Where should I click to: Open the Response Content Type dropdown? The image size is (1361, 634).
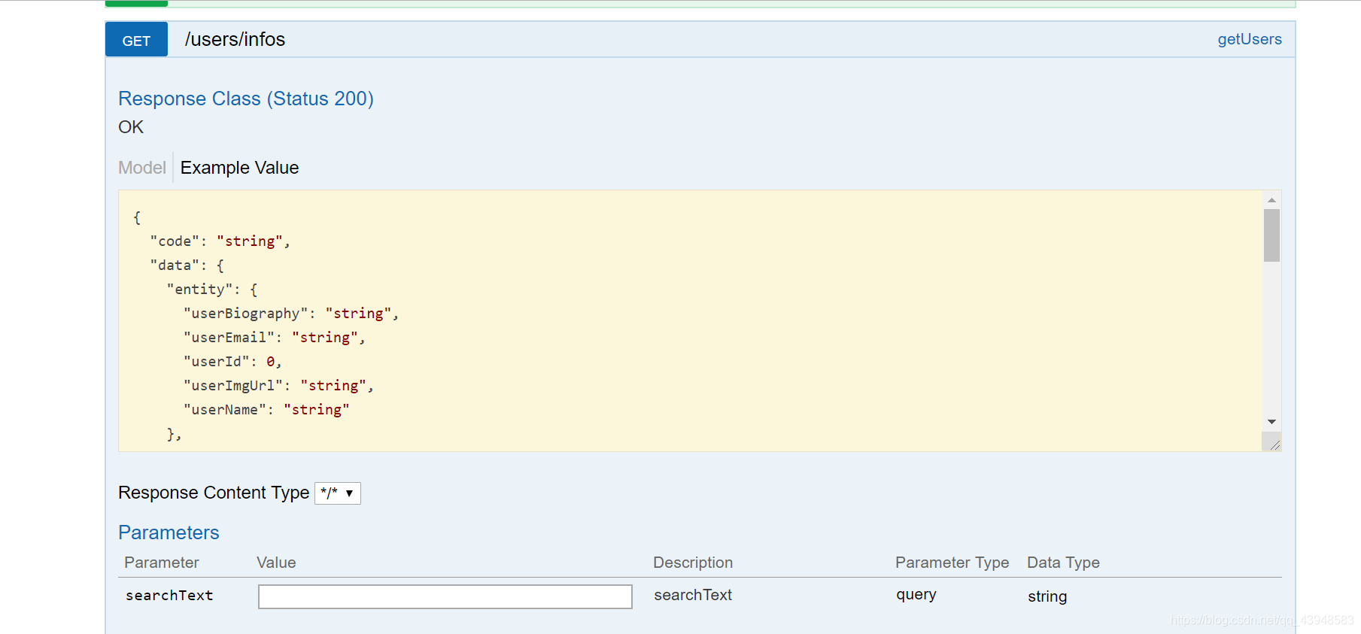tap(337, 493)
